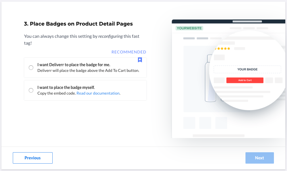Click the star rating in the preview illustration
The image size is (287, 171).
[x=222, y=48]
